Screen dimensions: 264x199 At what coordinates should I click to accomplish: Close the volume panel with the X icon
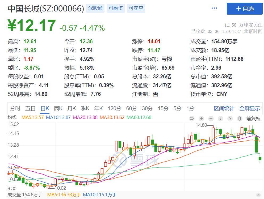pyautogui.click(x=258, y=195)
